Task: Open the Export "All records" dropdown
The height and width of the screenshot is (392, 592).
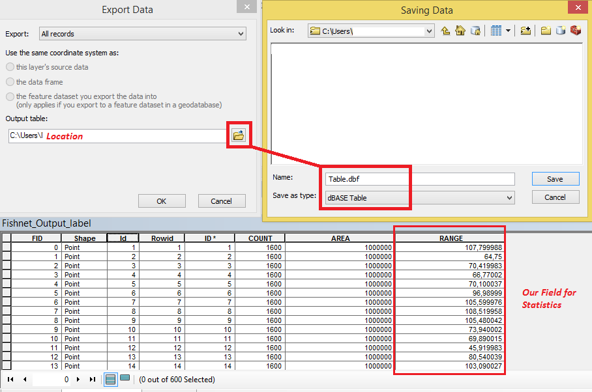Action: [x=143, y=34]
